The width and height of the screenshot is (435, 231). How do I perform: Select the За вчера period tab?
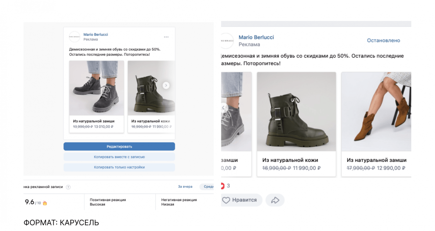(x=185, y=187)
